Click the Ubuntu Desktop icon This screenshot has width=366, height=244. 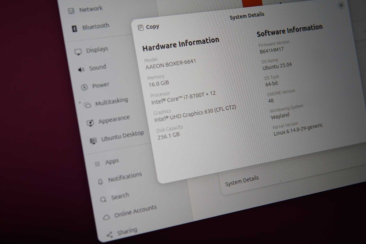(x=93, y=141)
